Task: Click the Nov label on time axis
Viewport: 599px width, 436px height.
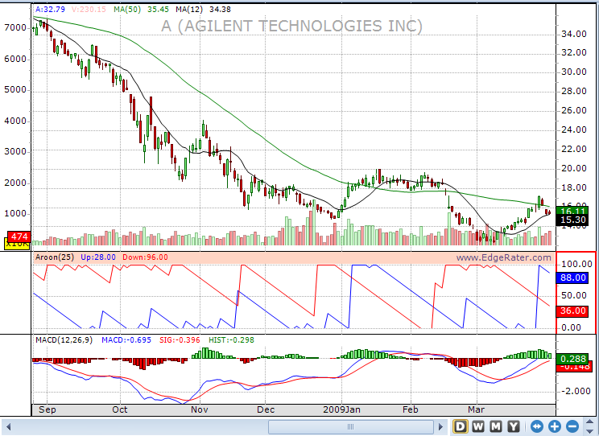Action: (x=199, y=409)
